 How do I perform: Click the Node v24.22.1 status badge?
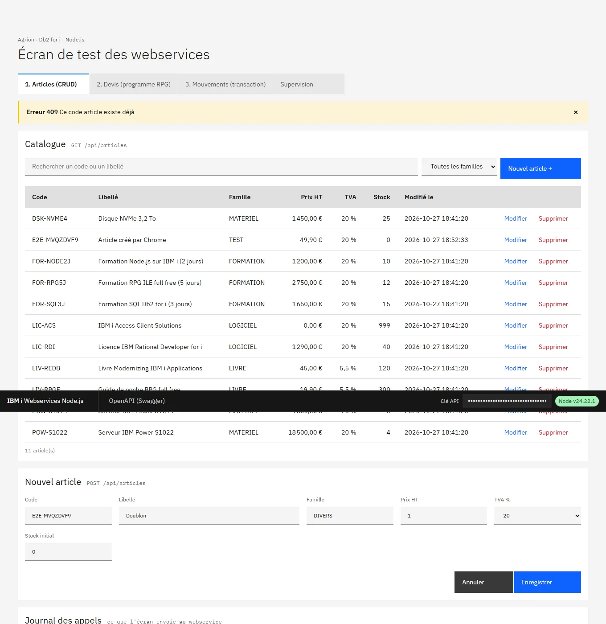[577, 401]
